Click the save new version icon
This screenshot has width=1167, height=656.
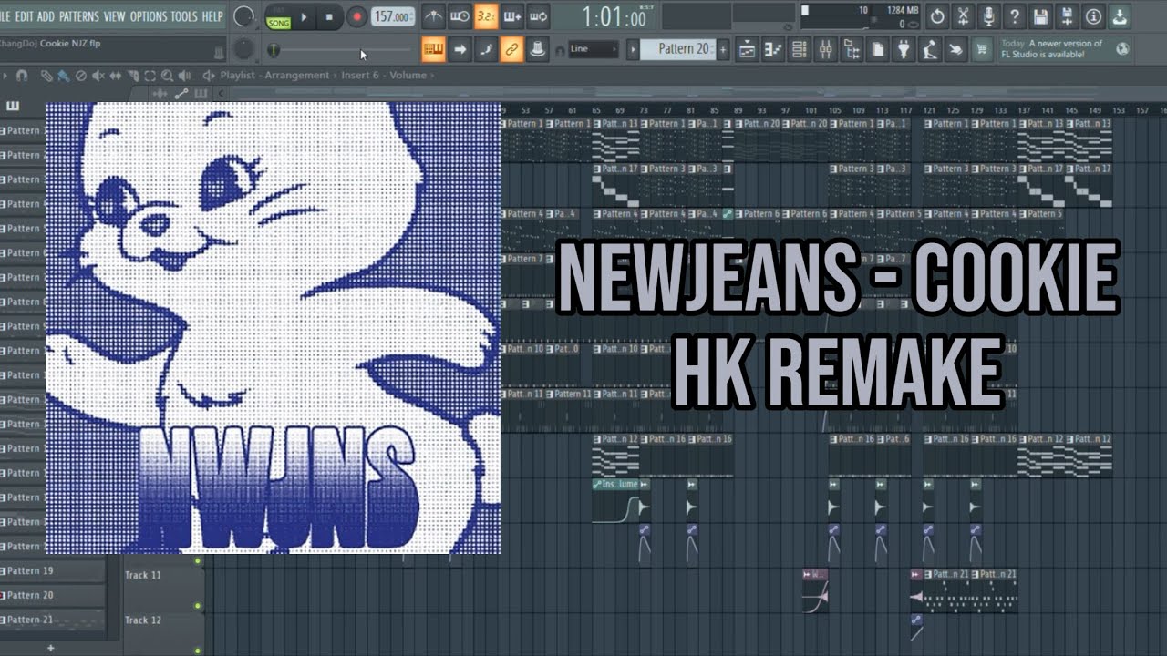(1068, 16)
